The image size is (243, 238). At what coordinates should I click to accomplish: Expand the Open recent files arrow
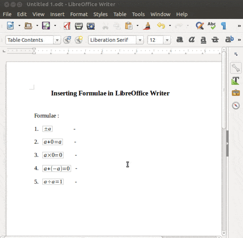[37, 26]
